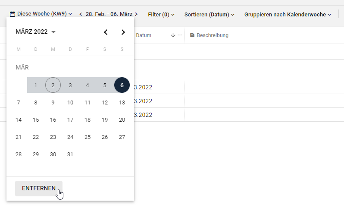This screenshot has width=344, height=208.
Task: Expand the Filter (0) dropdown
Action: click(161, 15)
